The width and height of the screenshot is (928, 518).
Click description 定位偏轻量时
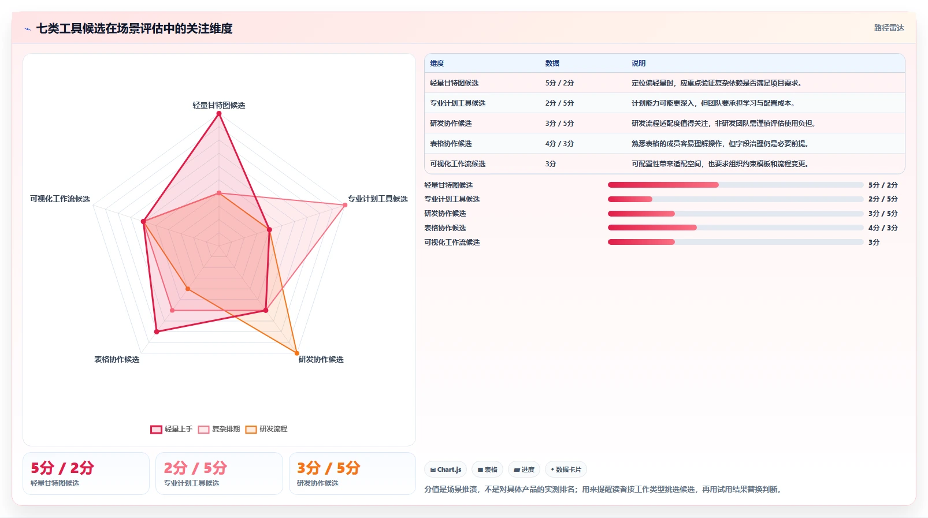click(x=717, y=83)
